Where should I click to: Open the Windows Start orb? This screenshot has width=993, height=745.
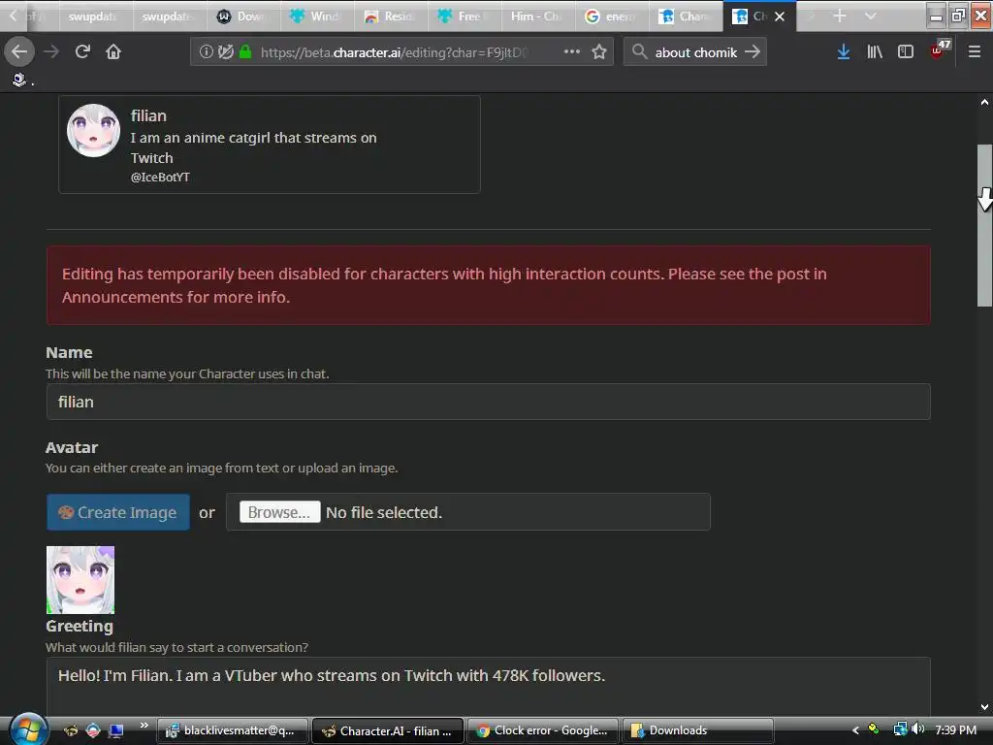click(27, 729)
